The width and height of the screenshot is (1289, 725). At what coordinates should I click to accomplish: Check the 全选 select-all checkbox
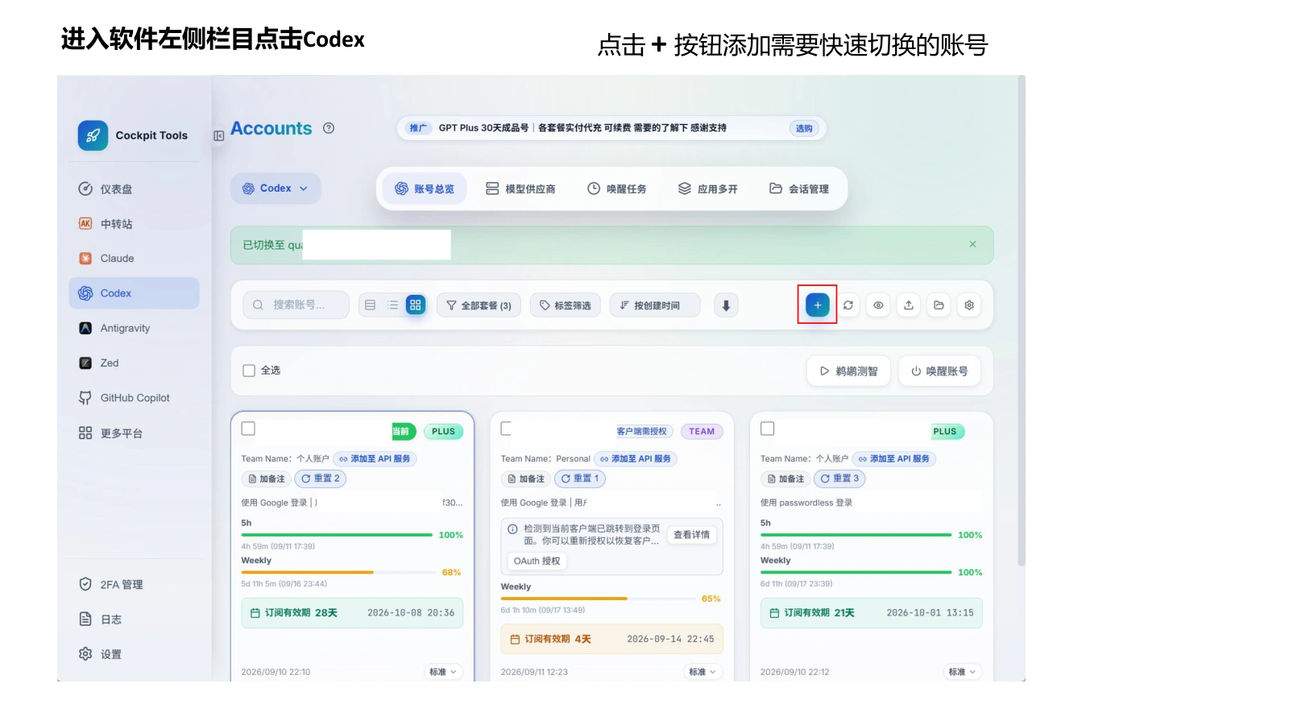pos(249,371)
